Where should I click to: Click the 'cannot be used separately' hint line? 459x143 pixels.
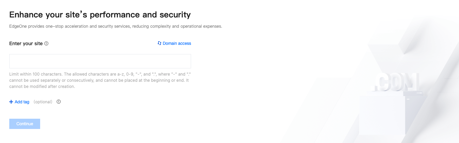(99, 80)
